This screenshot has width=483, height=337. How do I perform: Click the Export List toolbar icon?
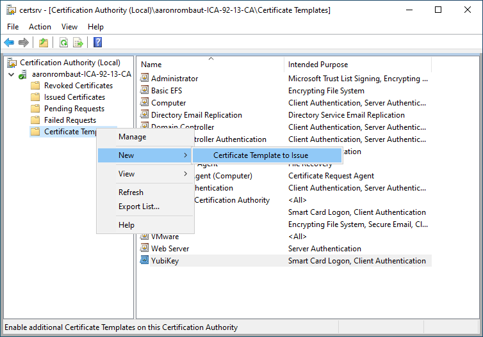78,43
